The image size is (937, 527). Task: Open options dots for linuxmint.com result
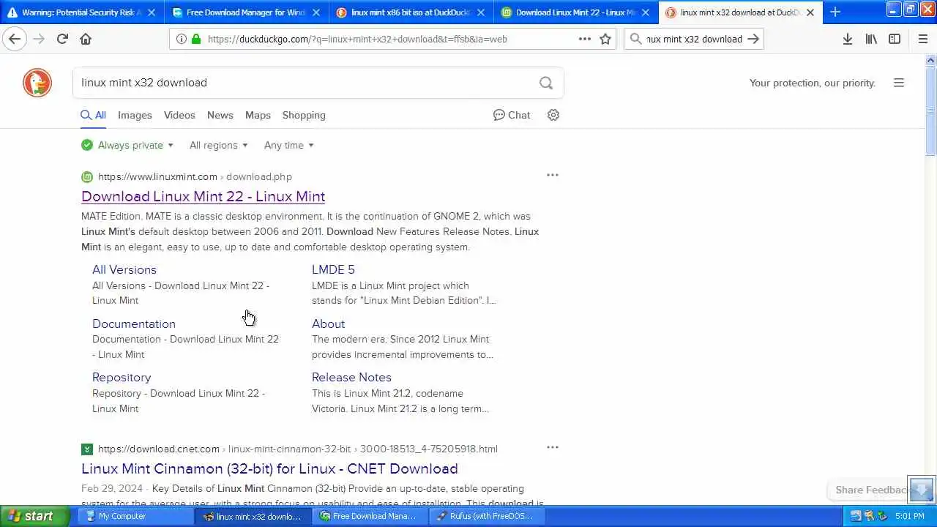coord(553,175)
